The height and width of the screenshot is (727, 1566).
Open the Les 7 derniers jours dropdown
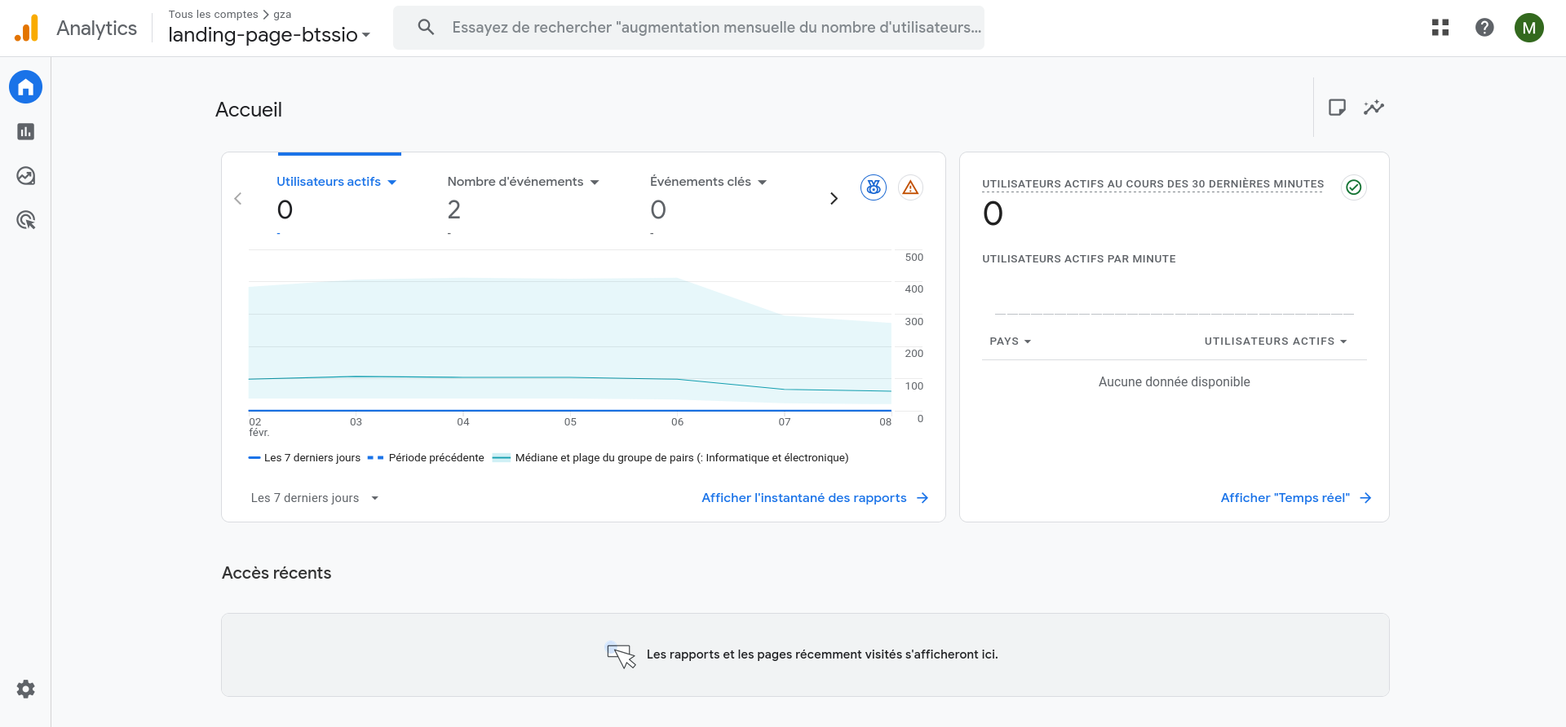pos(315,498)
